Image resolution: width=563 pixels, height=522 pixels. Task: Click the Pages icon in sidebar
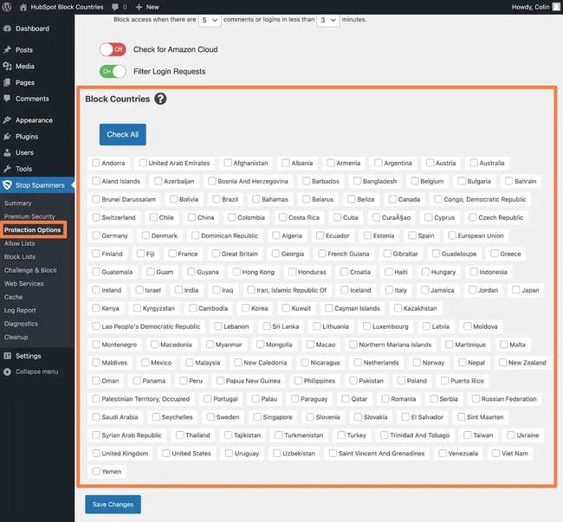(x=7, y=82)
